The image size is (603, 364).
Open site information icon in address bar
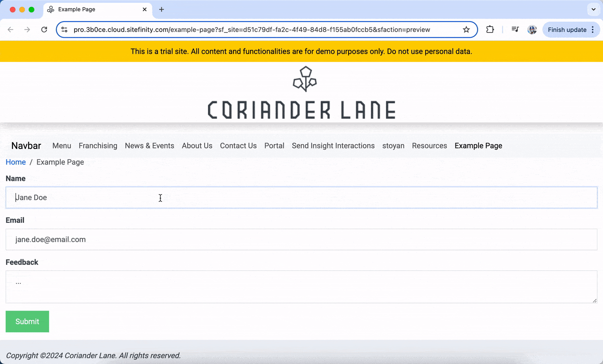pos(64,30)
